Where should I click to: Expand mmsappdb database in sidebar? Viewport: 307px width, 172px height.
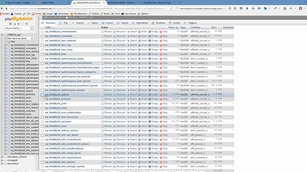pos(2,161)
